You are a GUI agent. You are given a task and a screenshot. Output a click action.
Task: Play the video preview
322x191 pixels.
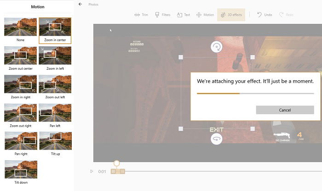click(92, 171)
